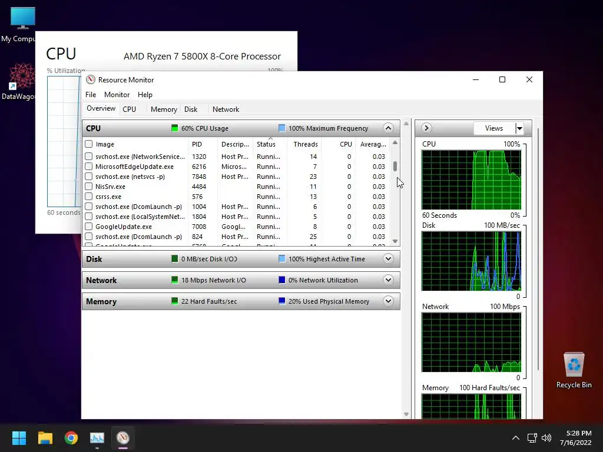Check the GoogleUpdate.exe PID 7008 box
This screenshot has width=603, height=452.
point(89,227)
